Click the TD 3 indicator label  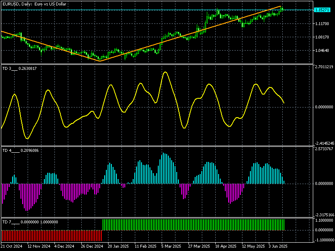pyautogui.click(x=10, y=69)
